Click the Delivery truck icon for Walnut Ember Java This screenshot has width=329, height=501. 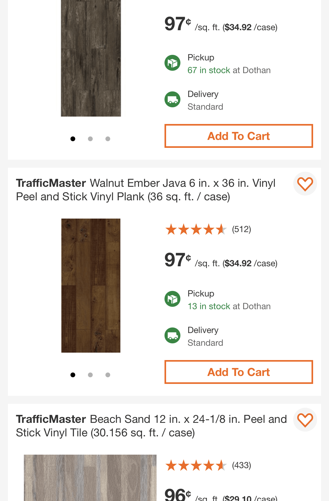tap(172, 336)
